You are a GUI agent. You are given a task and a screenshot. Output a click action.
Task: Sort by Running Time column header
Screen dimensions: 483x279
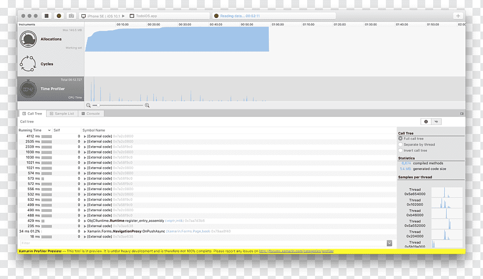[34, 130]
